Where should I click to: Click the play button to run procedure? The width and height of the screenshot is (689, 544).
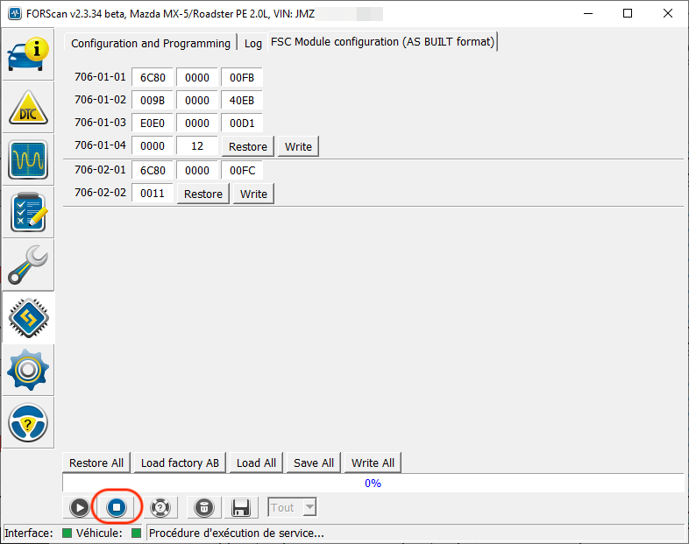pos(79,507)
